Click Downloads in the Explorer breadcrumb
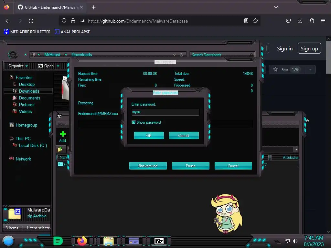This screenshot has width=331, height=248. (x=82, y=55)
